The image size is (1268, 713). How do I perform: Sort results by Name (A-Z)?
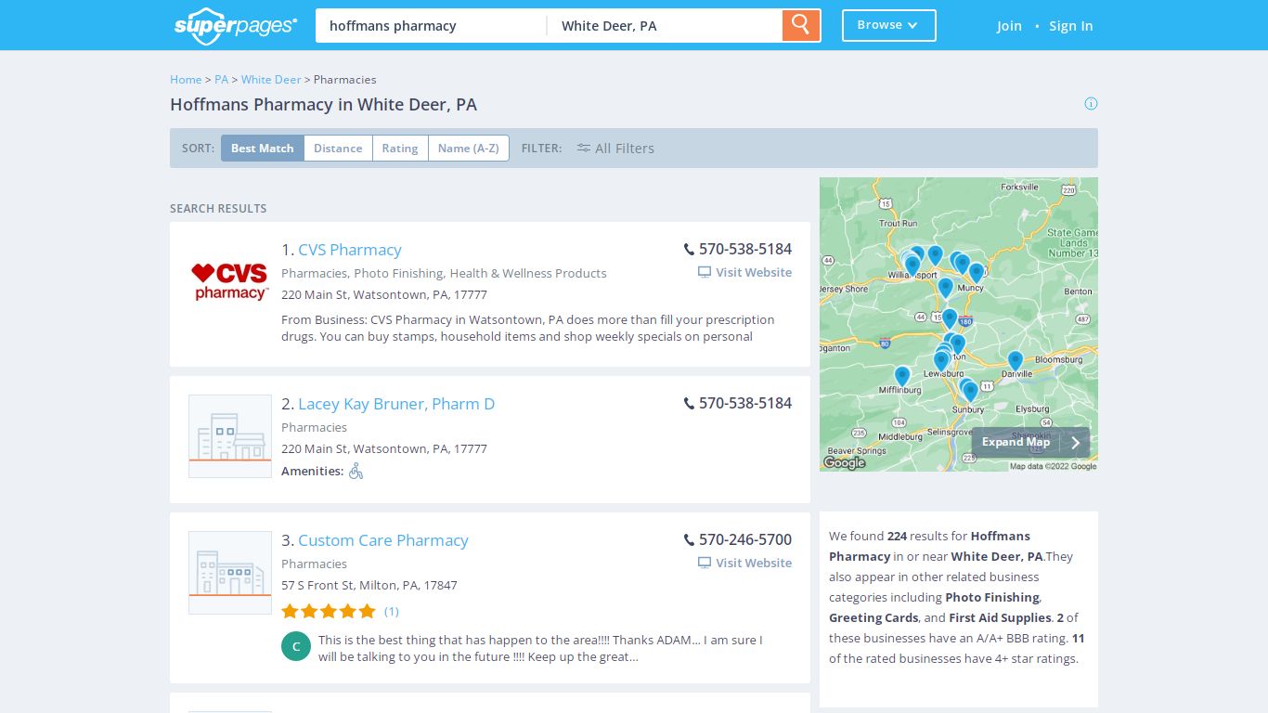click(x=469, y=149)
